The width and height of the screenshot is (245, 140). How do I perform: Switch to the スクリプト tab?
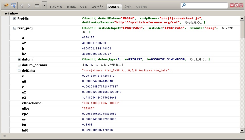pos(97,6)
